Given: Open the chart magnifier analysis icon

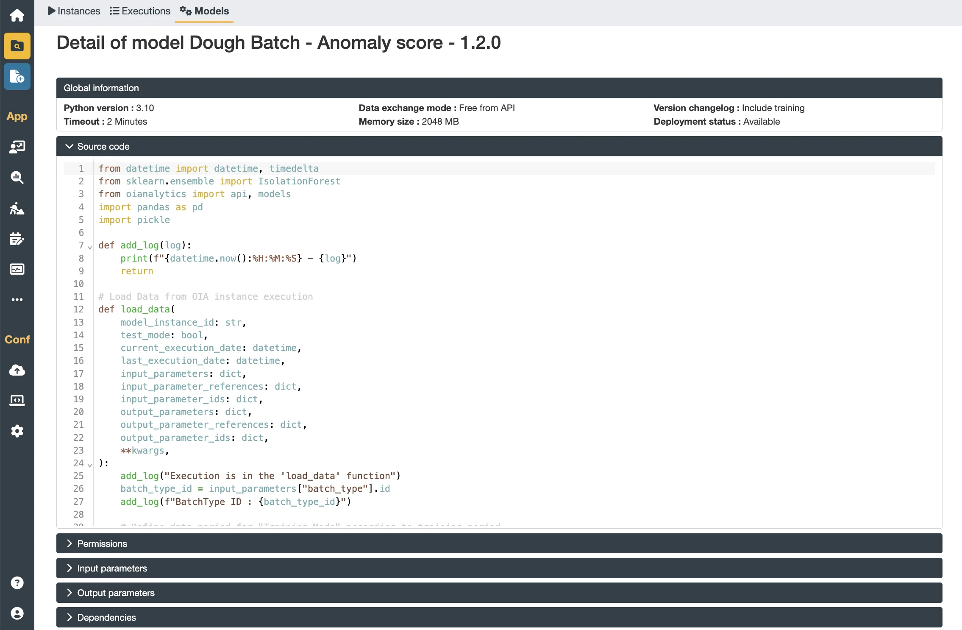Looking at the screenshot, I should (17, 177).
